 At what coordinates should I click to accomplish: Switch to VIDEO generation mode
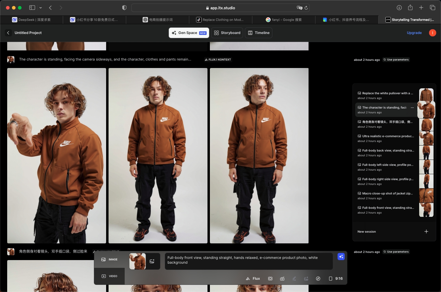109,276
